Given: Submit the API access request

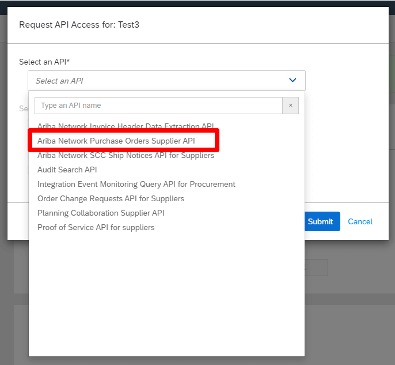Looking at the screenshot, I should pyautogui.click(x=322, y=221).
